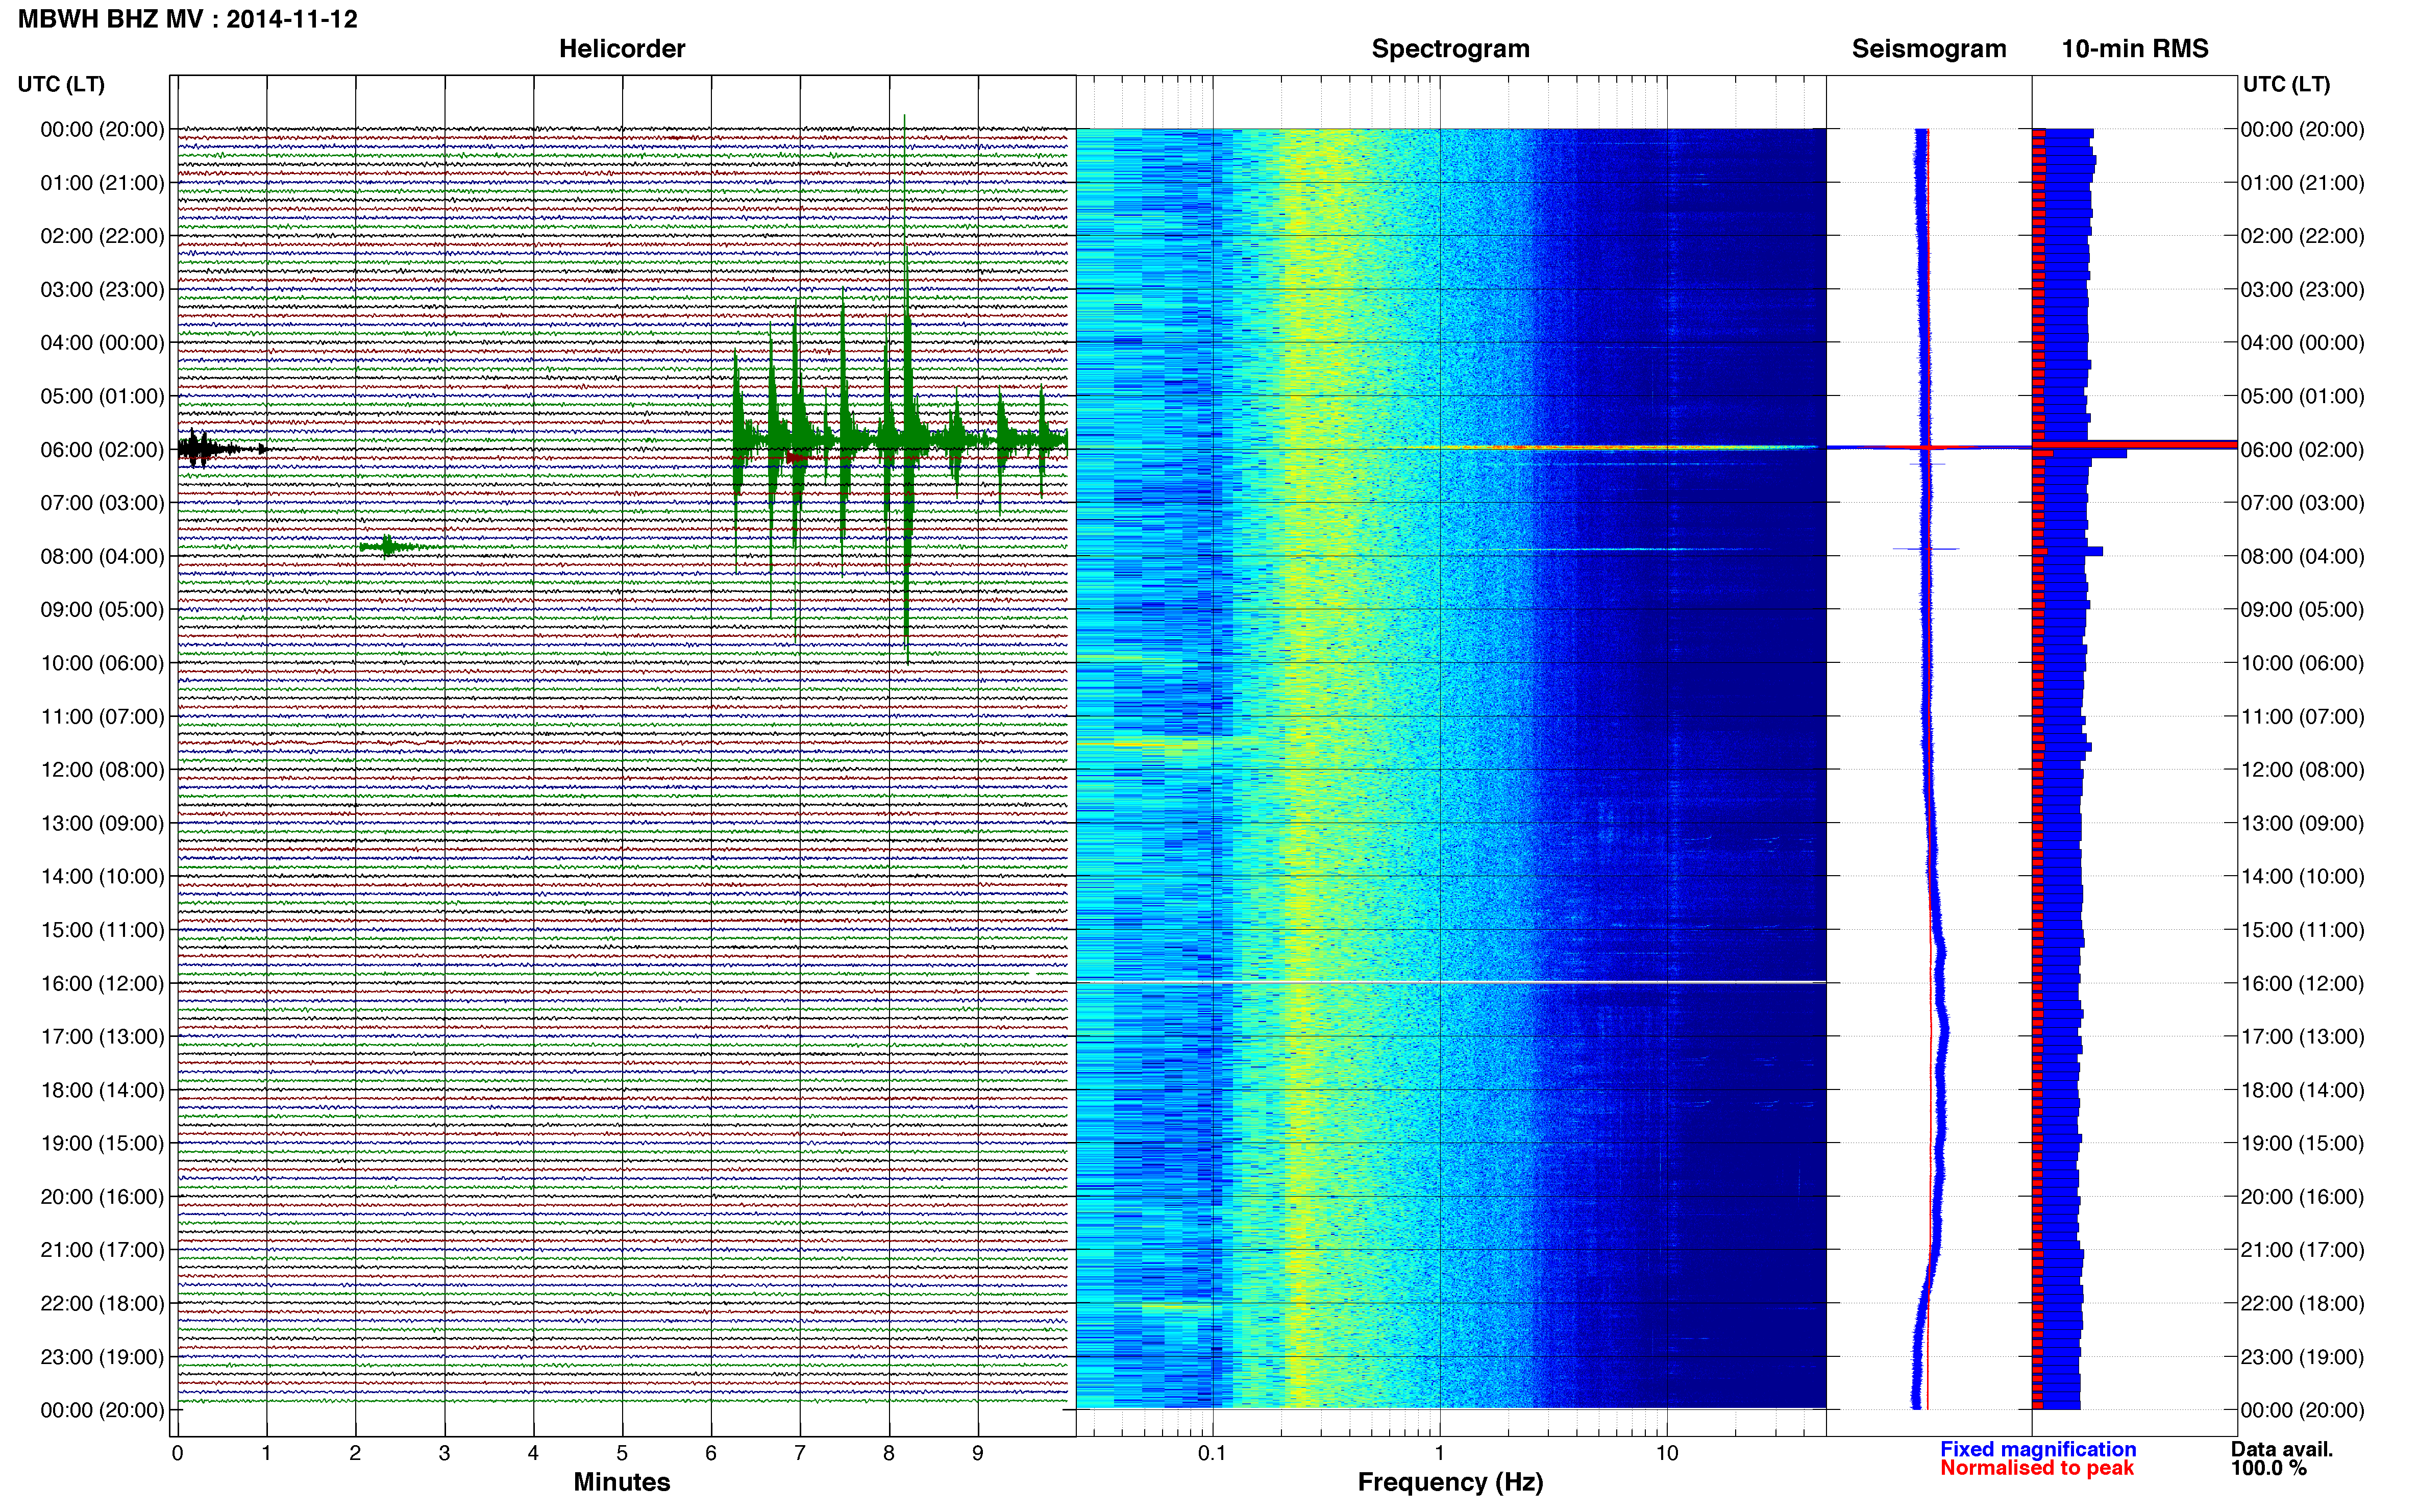The width and height of the screenshot is (2419, 1512).
Task: Click the 100.0 % availability value
Action: tap(2268, 1468)
